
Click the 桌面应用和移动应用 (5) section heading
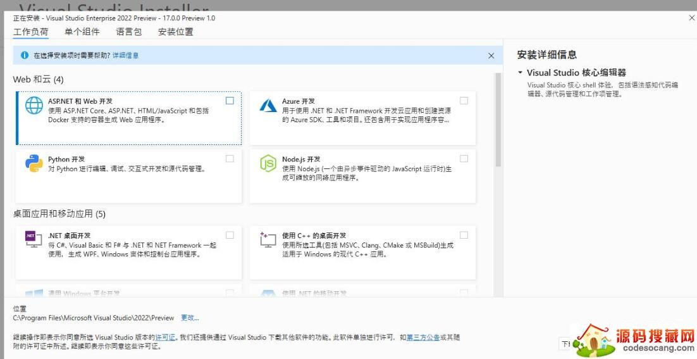[x=59, y=214]
